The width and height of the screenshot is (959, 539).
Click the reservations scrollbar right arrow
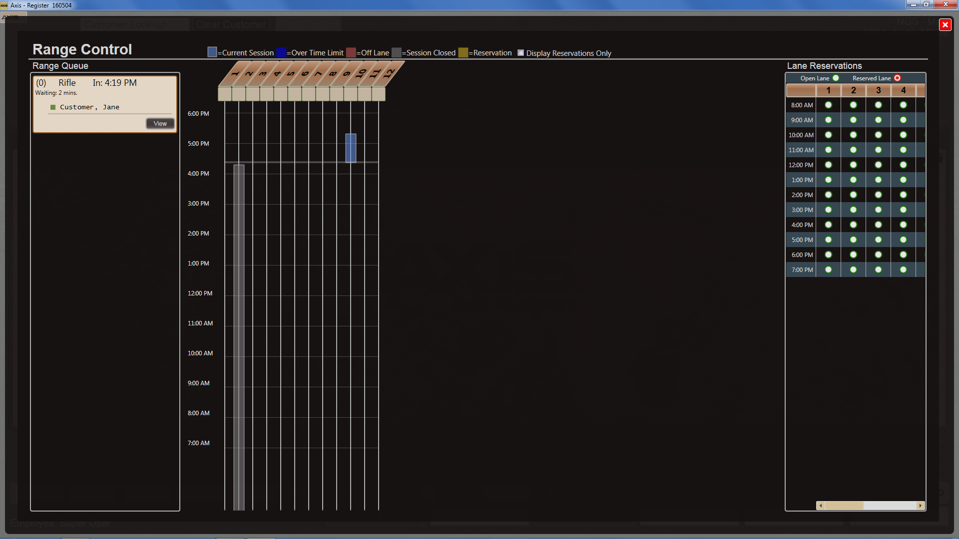tap(920, 506)
